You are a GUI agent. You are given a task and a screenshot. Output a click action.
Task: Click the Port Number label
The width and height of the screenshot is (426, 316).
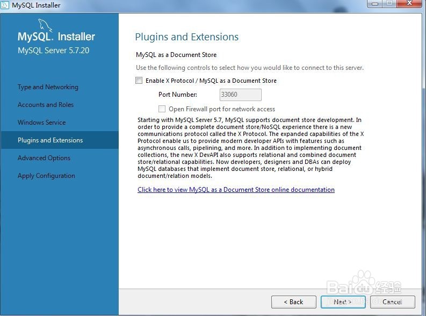(178, 95)
